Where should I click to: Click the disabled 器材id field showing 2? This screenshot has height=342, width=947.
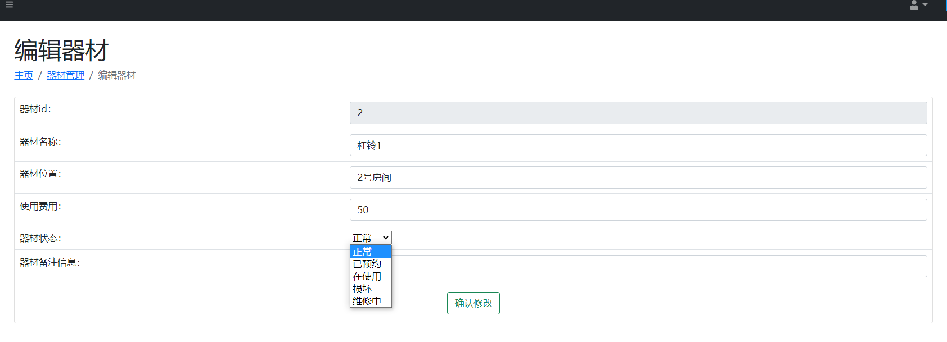638,113
